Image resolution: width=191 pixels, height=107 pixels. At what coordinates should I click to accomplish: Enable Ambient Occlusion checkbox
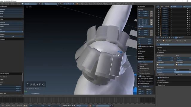[x=138, y=73]
